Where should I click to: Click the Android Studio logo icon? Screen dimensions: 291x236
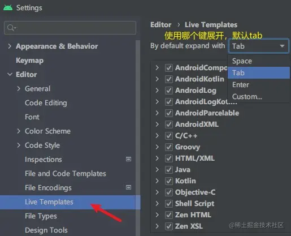pos(8,8)
